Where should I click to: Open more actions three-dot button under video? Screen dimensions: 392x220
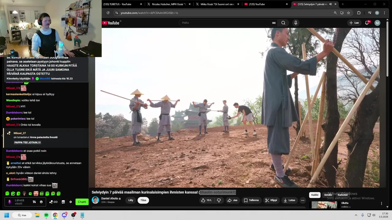click(x=303, y=200)
